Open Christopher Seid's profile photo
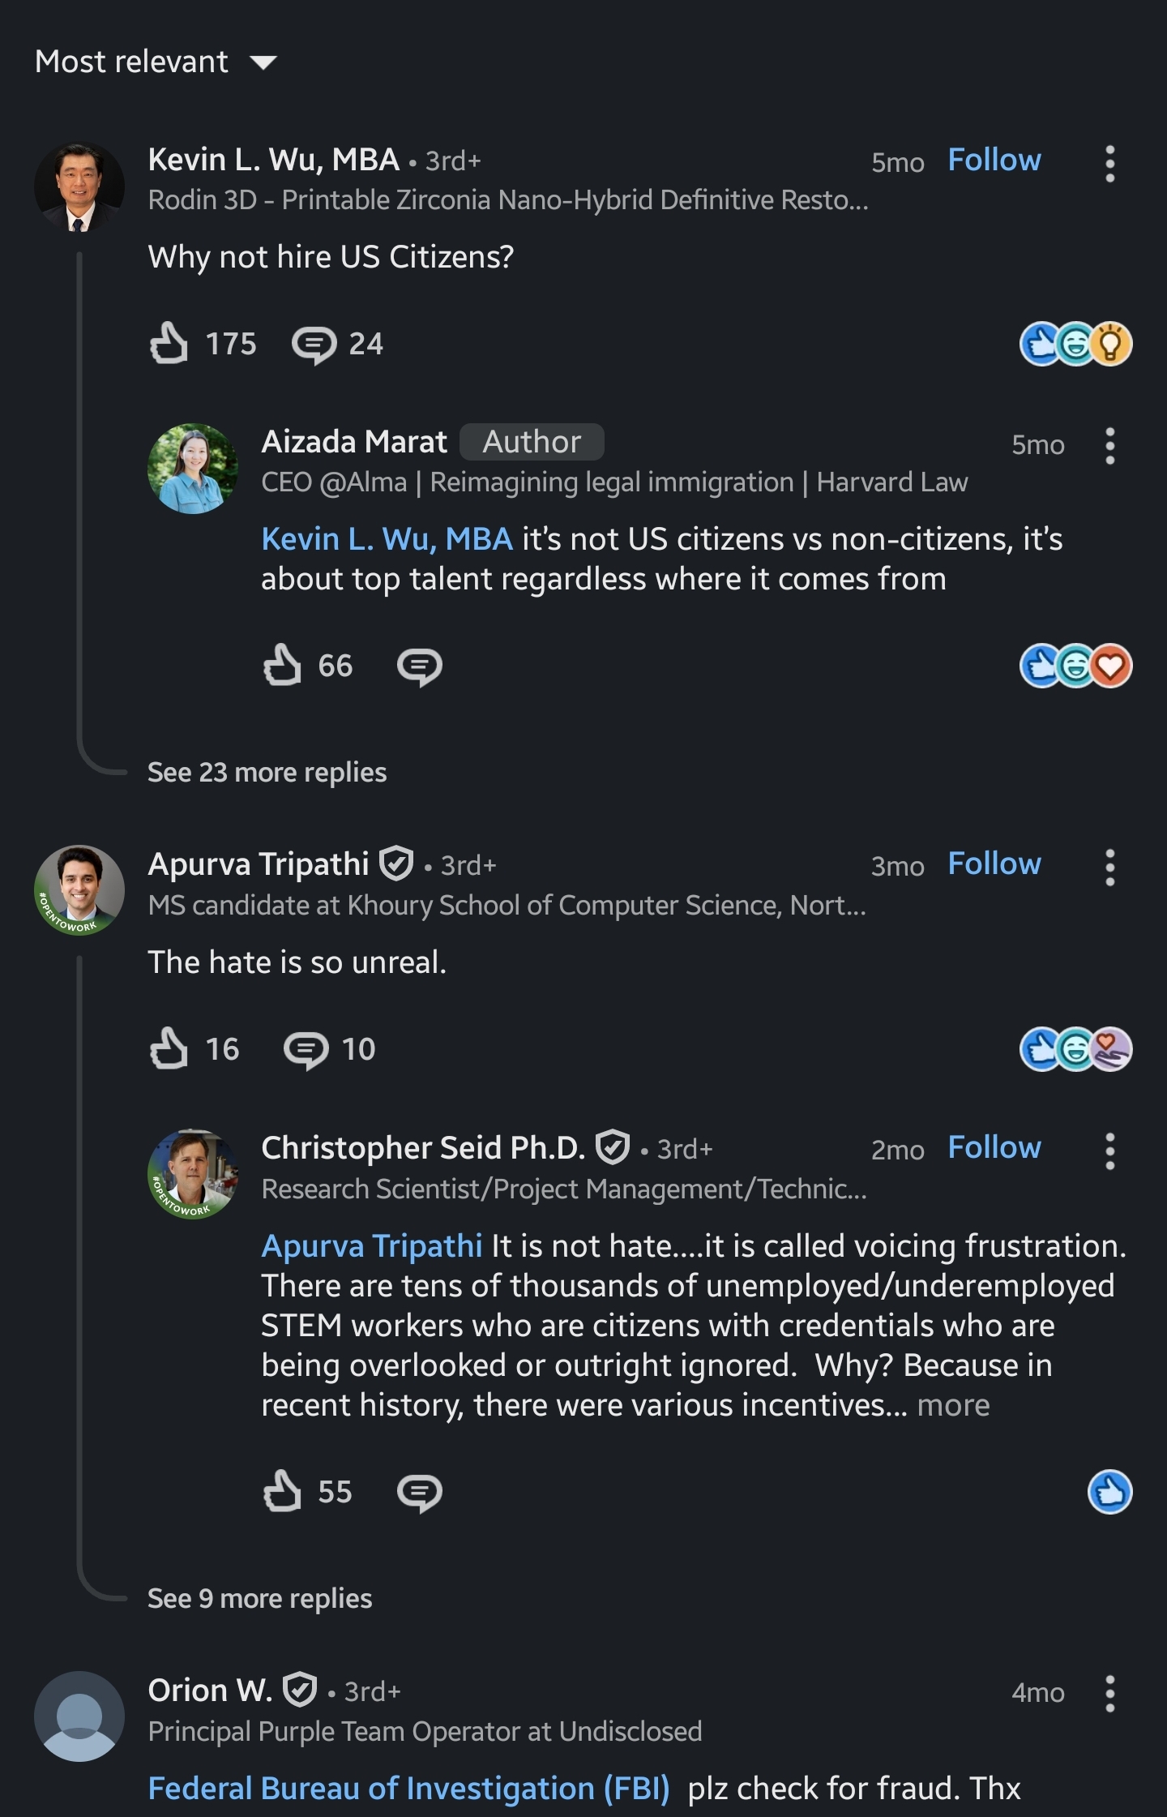This screenshot has width=1167, height=1817. [193, 1174]
